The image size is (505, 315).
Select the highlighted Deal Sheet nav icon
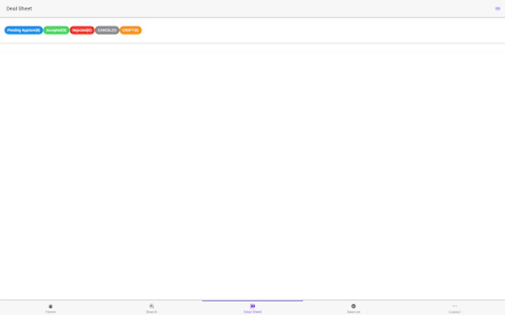[x=252, y=306]
